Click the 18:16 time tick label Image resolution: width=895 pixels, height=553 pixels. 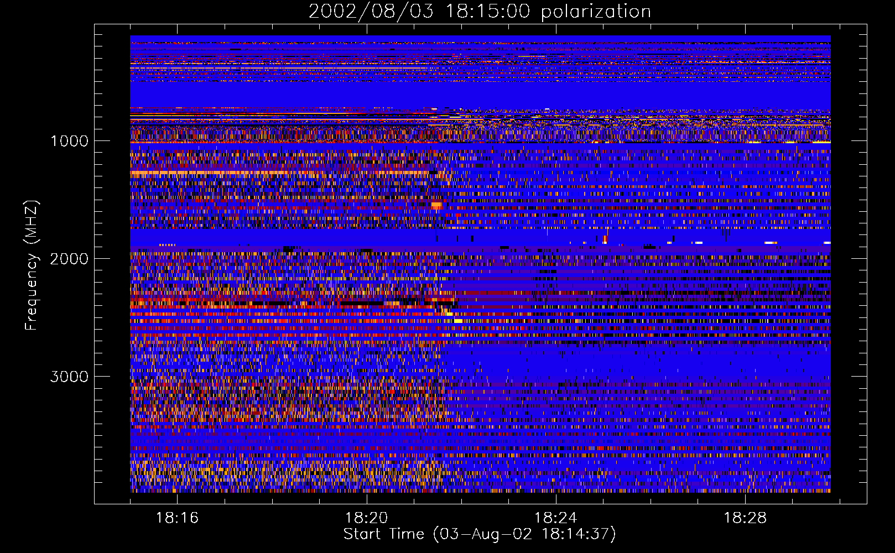[x=177, y=518]
